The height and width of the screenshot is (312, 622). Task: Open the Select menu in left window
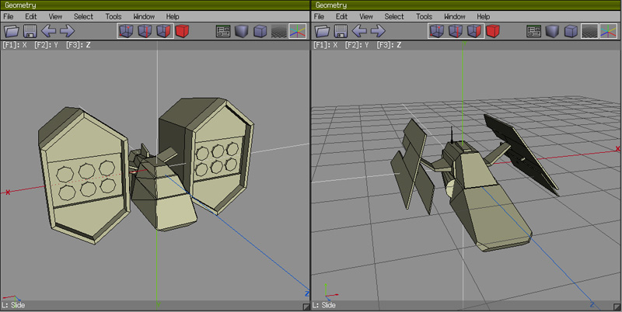tap(83, 16)
